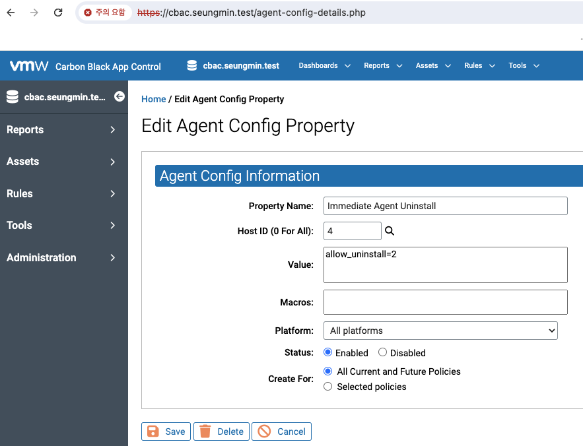The image size is (583, 446).
Task: Select the Disabled status radio button
Action: point(382,352)
